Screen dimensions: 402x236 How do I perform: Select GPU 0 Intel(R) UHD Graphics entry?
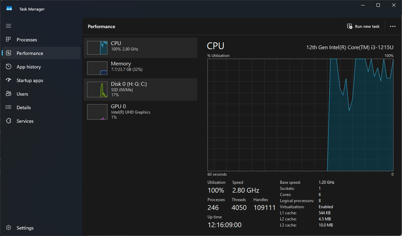coord(140,112)
